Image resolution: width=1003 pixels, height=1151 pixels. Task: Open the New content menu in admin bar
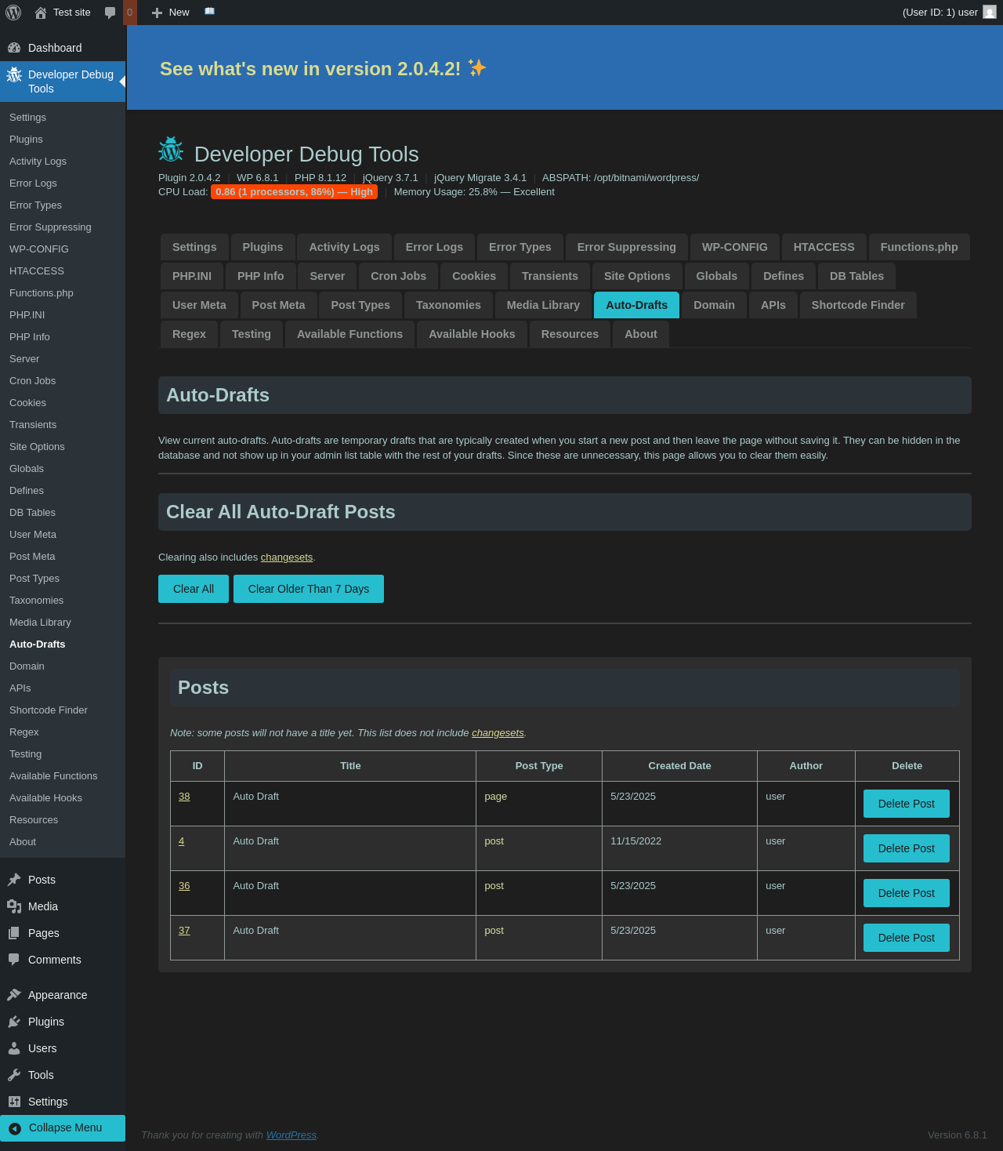[171, 13]
